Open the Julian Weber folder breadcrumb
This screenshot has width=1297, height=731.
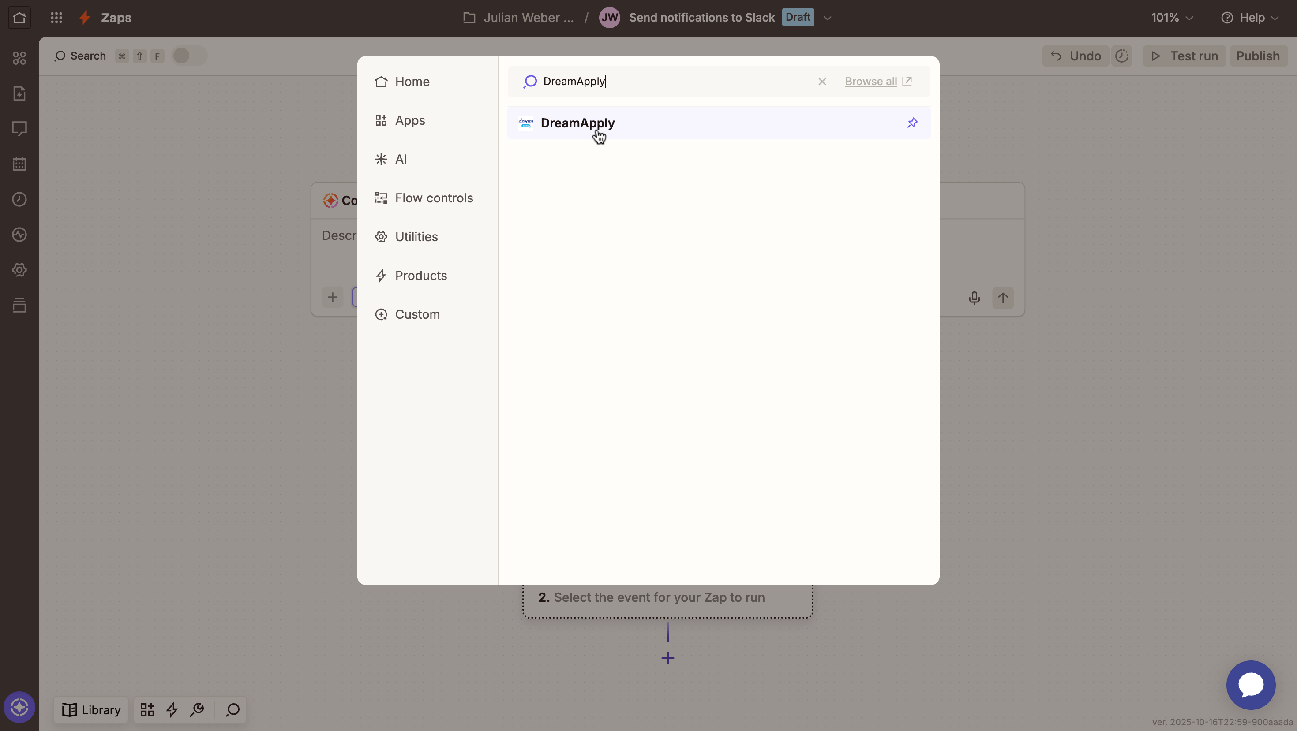(x=519, y=18)
